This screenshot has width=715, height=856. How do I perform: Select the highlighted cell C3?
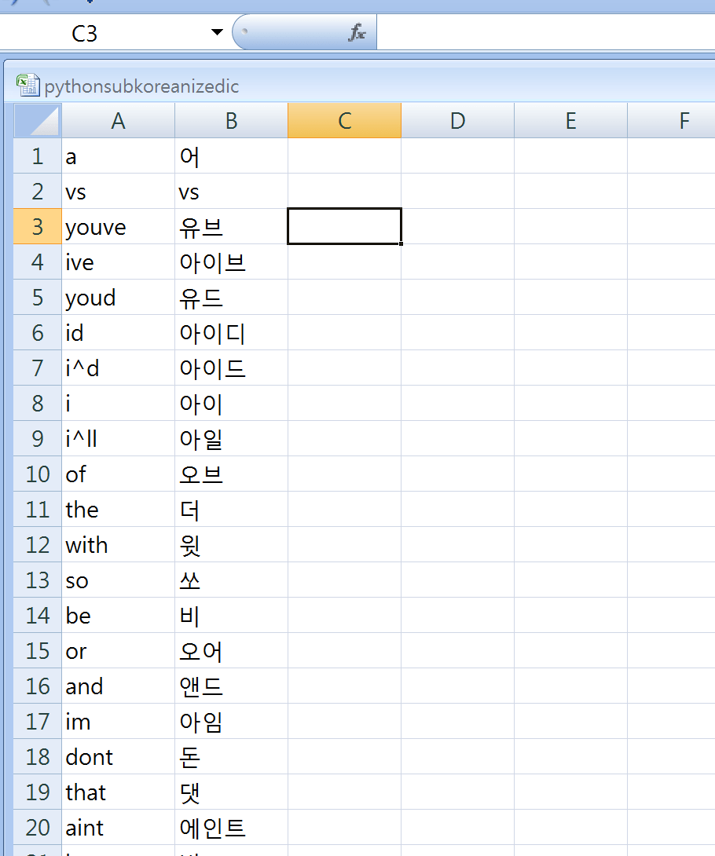pos(344,226)
